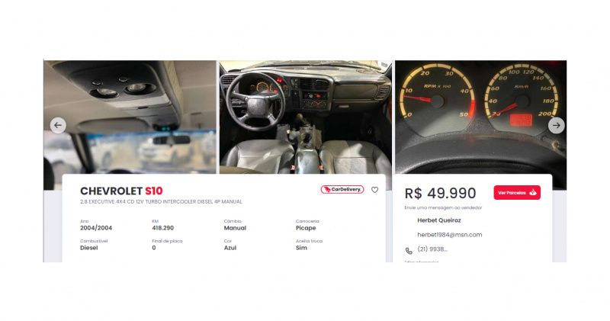Click the CarDelivery badge
The image size is (610, 321).
(x=342, y=190)
